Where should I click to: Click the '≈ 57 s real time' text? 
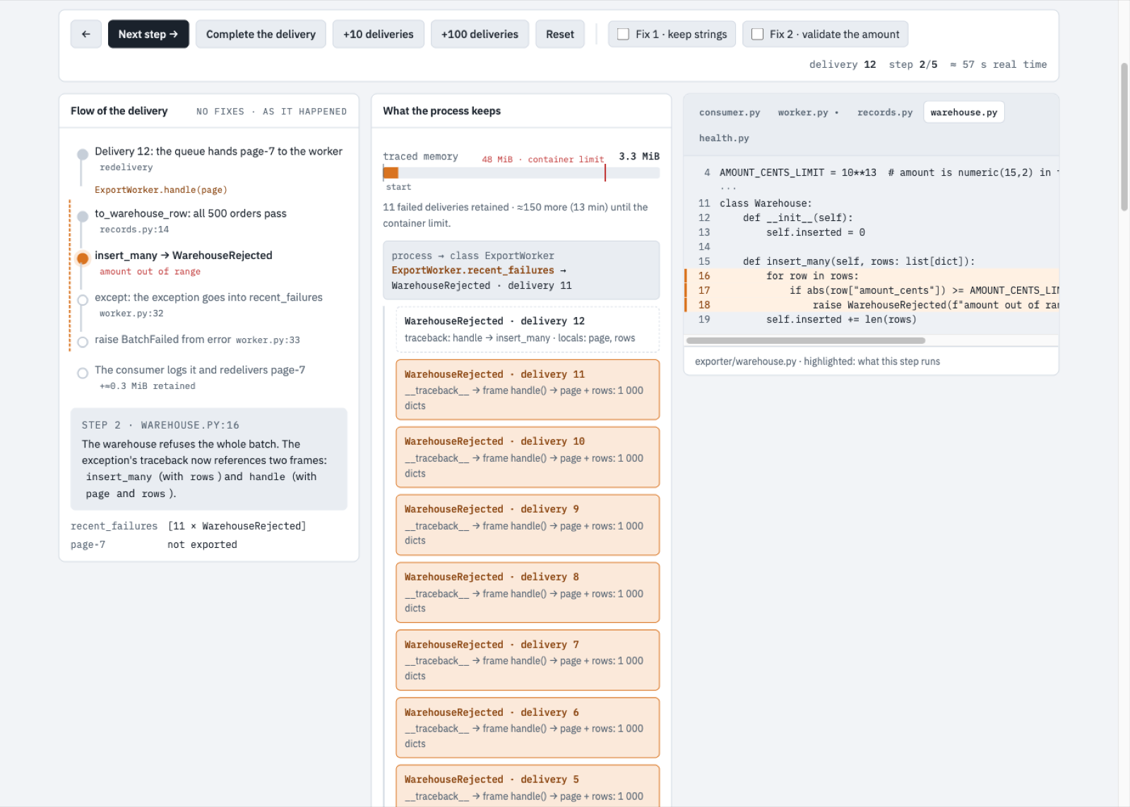click(x=999, y=64)
